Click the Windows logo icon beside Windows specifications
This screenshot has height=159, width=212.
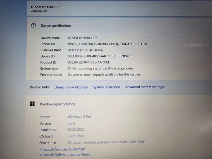point(32,104)
